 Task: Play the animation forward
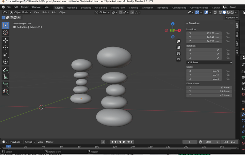124,142
